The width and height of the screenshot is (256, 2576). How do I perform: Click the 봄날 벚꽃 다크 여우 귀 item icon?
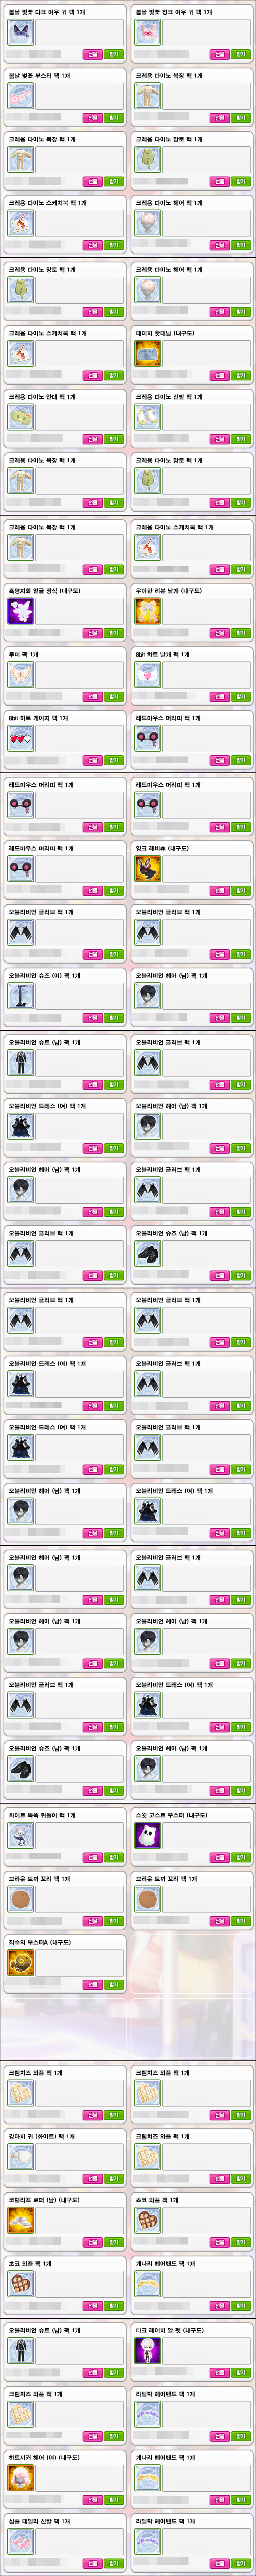tap(20, 33)
